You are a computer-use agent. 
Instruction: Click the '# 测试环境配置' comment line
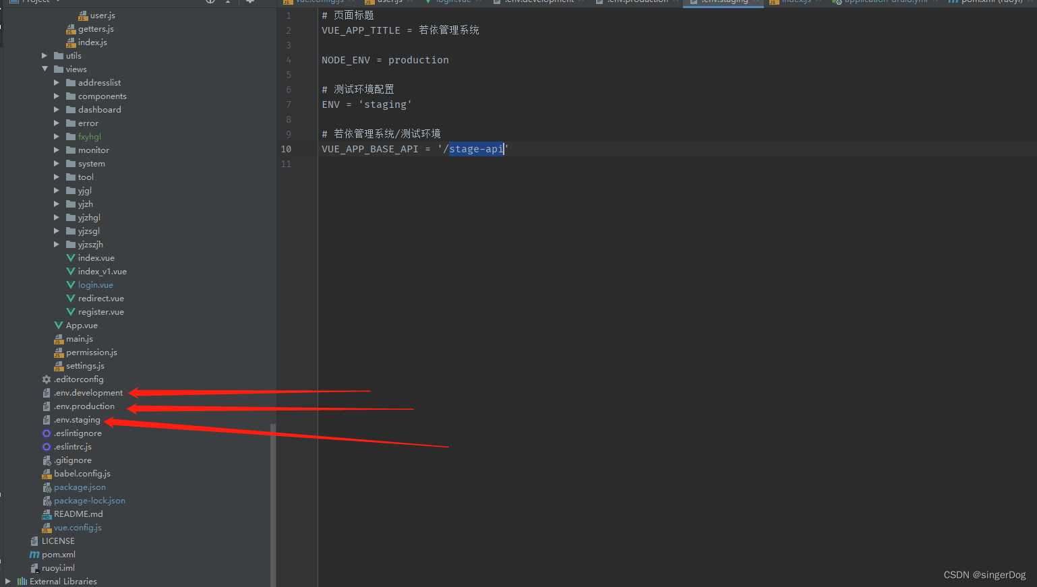[x=358, y=90]
